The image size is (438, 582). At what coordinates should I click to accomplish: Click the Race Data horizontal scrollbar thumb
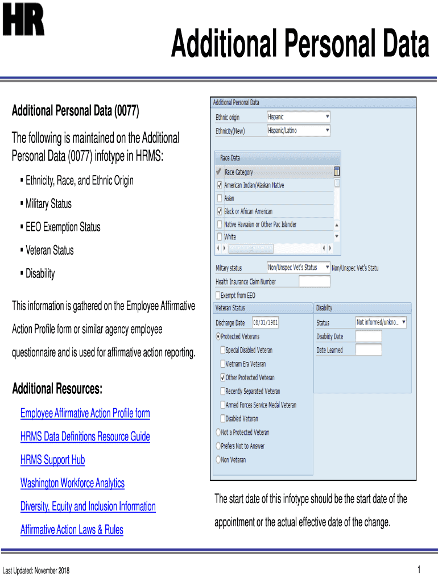tap(251, 249)
